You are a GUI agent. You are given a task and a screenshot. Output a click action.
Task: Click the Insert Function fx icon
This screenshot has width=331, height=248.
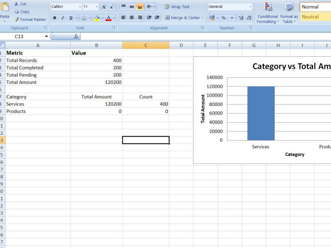click(76, 36)
